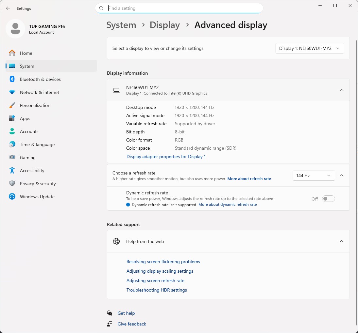The image size is (358, 333).
Task: Click the Home house icon
Action: (x=12, y=53)
